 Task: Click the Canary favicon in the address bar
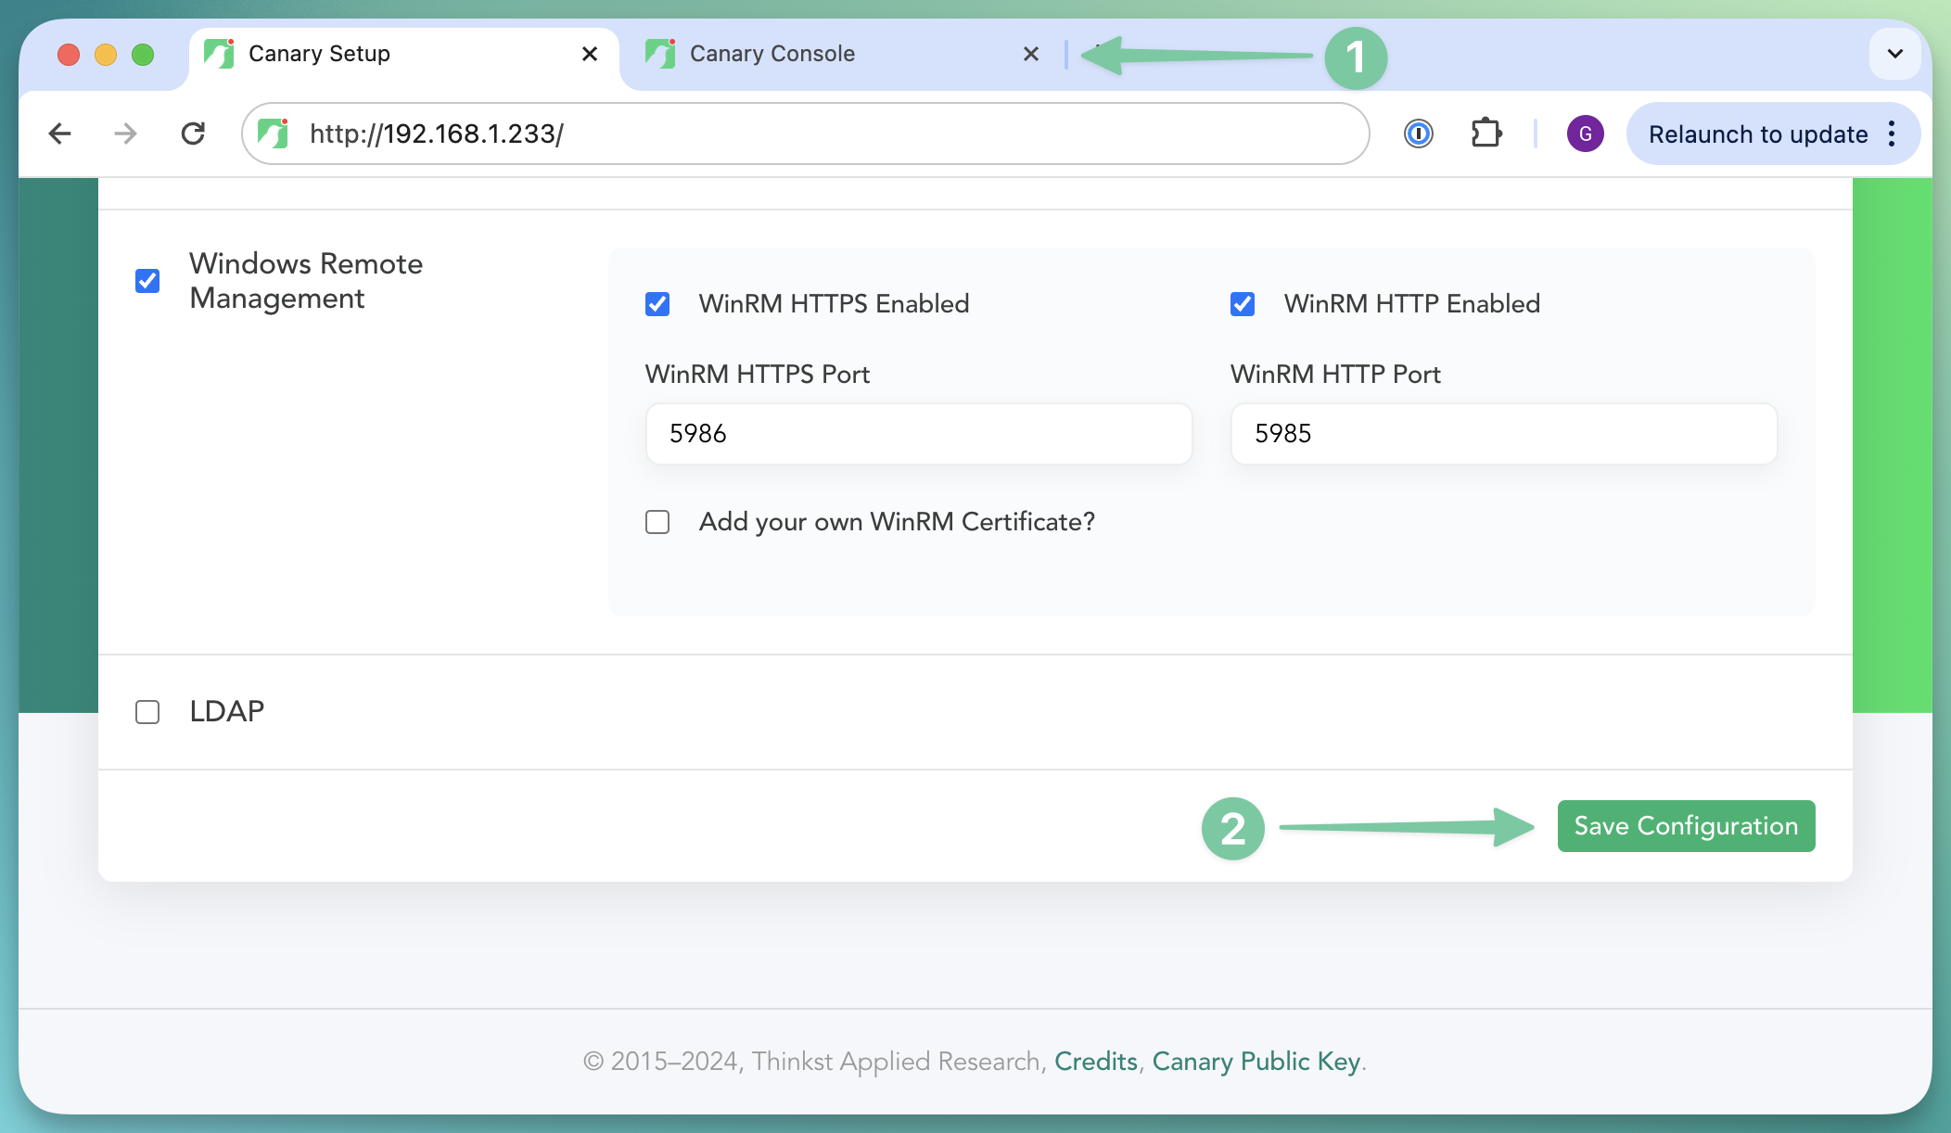[274, 133]
